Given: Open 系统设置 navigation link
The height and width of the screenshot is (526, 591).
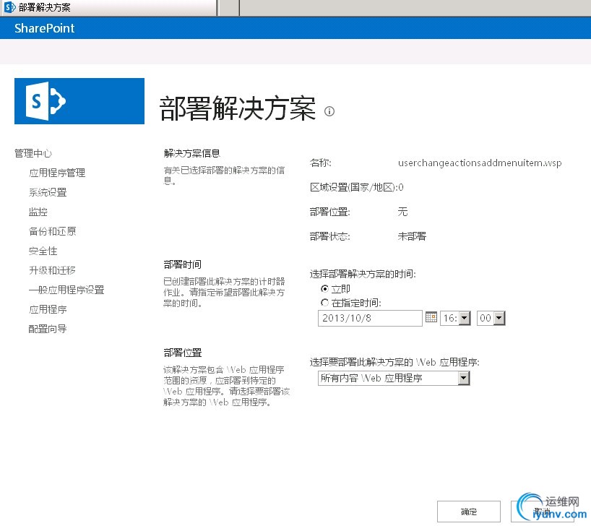Looking at the screenshot, I should [48, 193].
